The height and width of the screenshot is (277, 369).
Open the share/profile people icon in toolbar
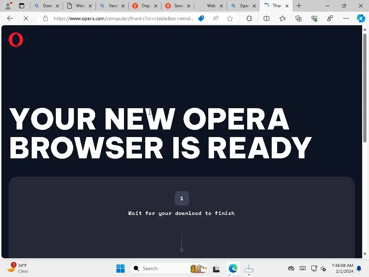coord(330,18)
